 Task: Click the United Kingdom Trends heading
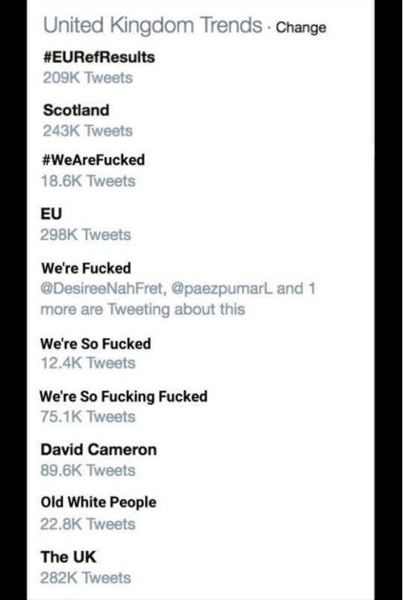point(153,26)
